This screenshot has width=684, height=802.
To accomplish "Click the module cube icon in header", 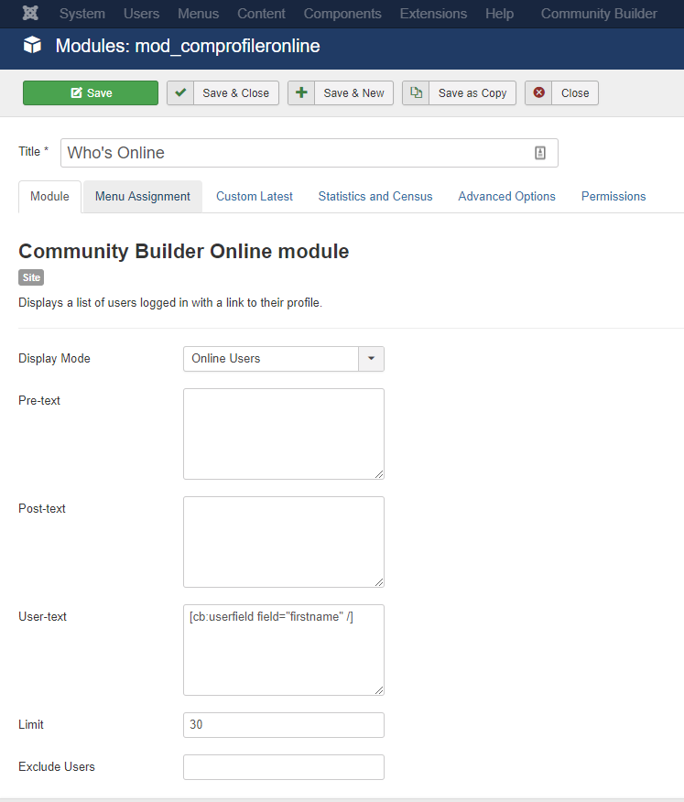I will pos(32,46).
